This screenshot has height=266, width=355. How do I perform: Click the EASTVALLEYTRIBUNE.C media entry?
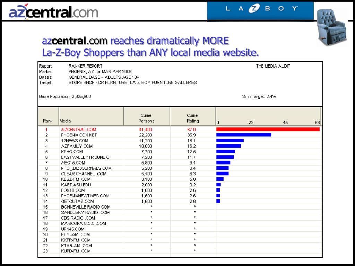click(x=85, y=157)
